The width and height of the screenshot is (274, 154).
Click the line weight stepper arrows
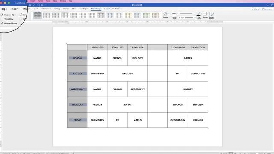click(195, 18)
